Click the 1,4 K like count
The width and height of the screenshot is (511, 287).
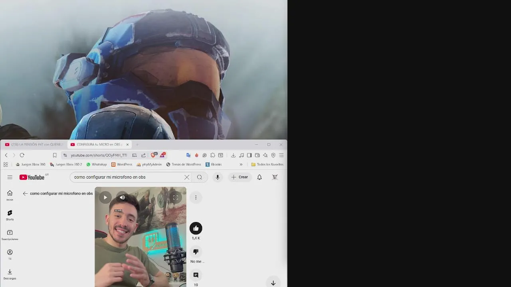click(x=196, y=238)
